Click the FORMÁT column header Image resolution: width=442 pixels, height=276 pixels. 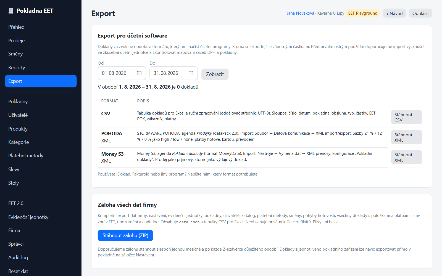pyautogui.click(x=110, y=101)
